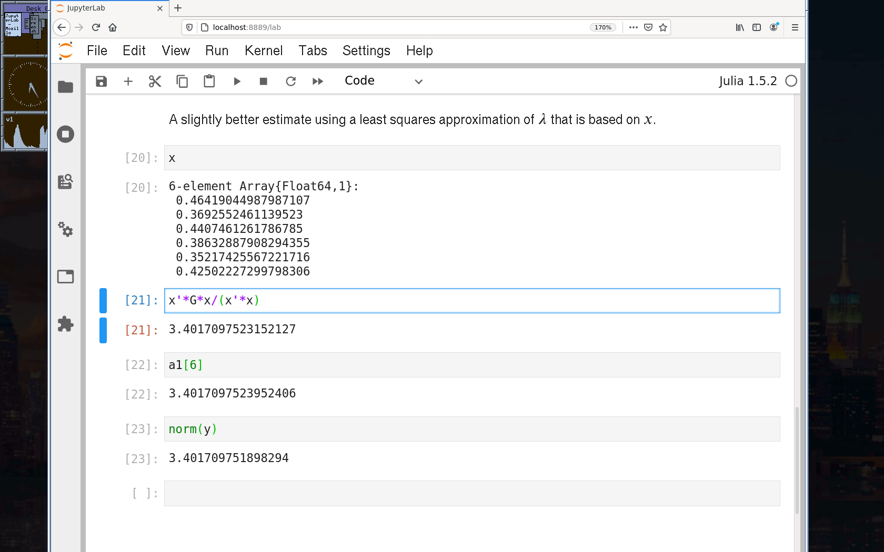
Task: Click the Julia 1.5.2 kernel name
Action: coord(747,81)
